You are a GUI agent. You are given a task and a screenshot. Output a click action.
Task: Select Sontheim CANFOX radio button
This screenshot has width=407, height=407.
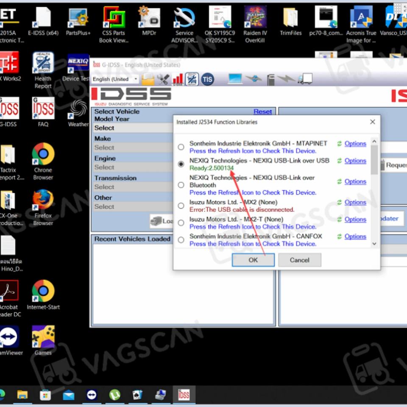(x=181, y=240)
